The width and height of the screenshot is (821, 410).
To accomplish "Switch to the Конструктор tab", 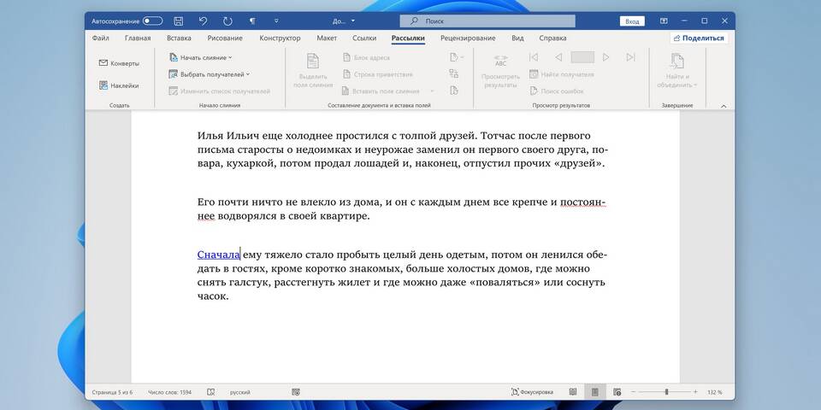I will (281, 38).
